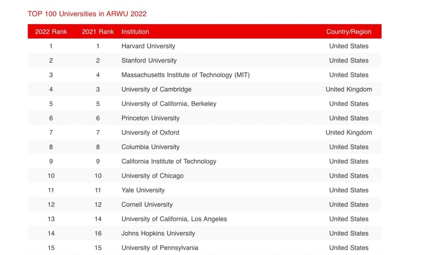
Task: Click the Country/Region column header
Action: click(349, 32)
